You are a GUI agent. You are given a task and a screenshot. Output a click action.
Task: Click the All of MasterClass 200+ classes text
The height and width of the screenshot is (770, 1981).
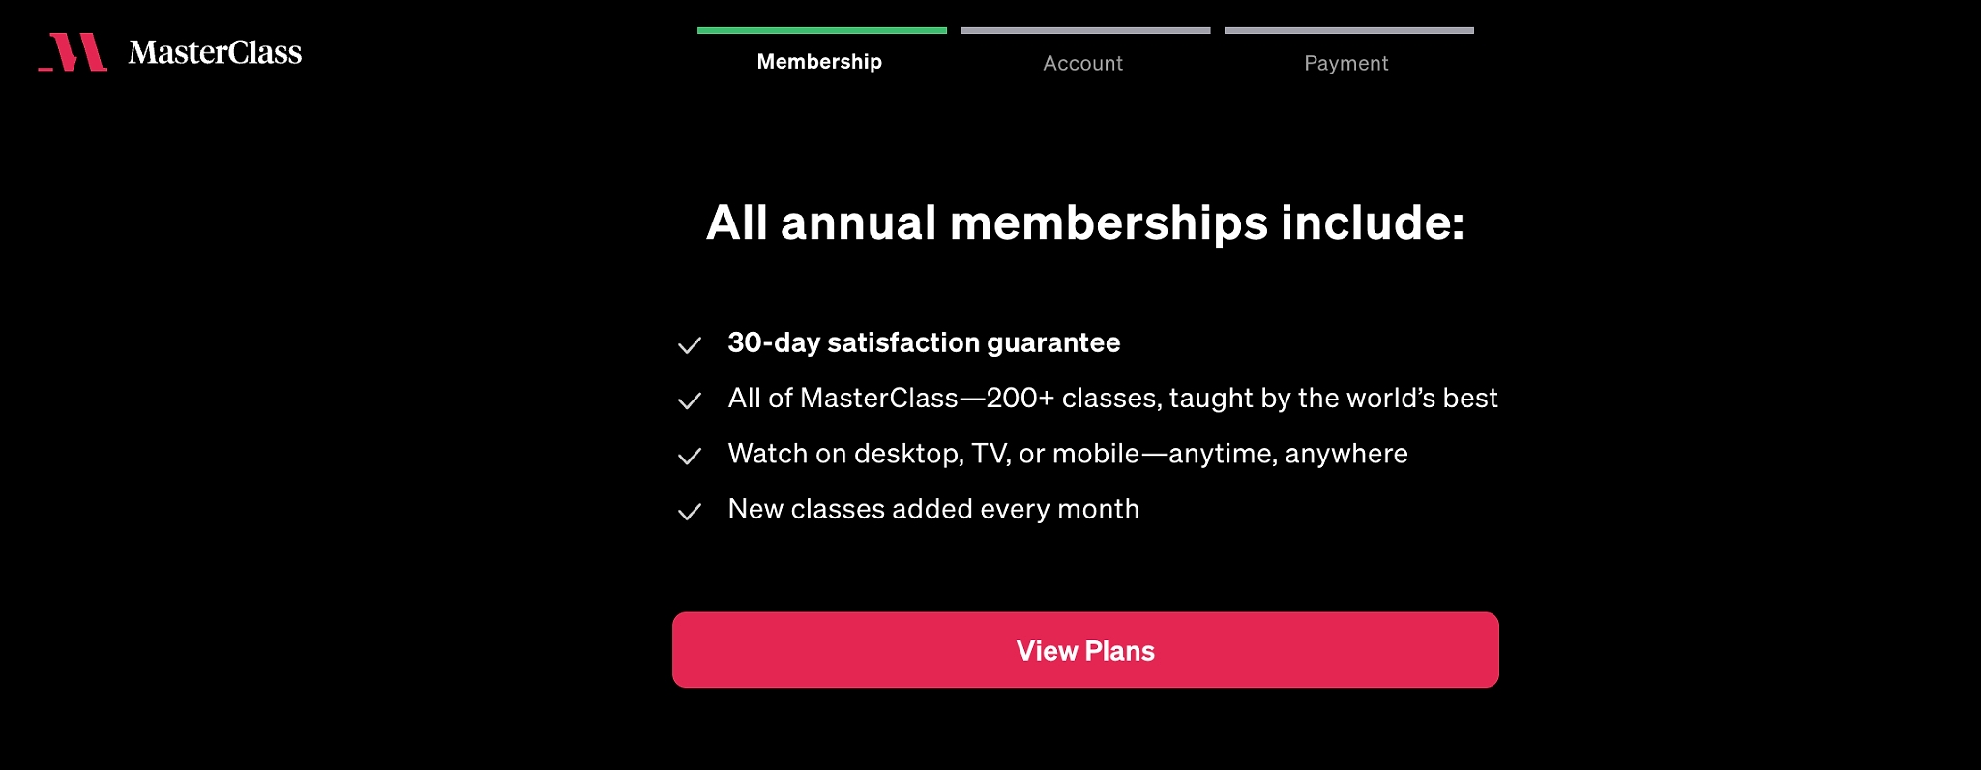click(x=1112, y=399)
